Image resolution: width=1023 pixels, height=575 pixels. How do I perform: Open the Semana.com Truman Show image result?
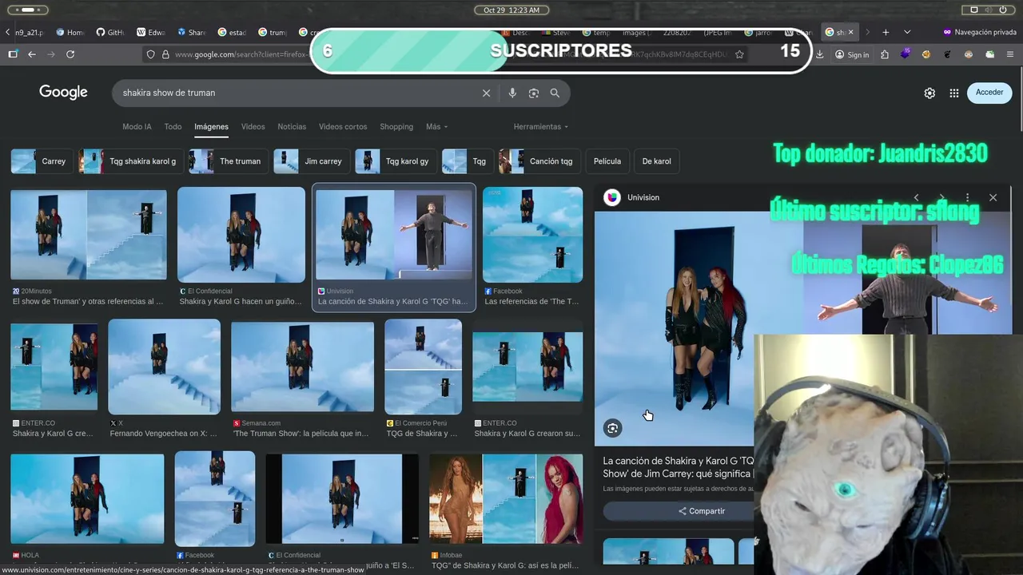click(302, 367)
